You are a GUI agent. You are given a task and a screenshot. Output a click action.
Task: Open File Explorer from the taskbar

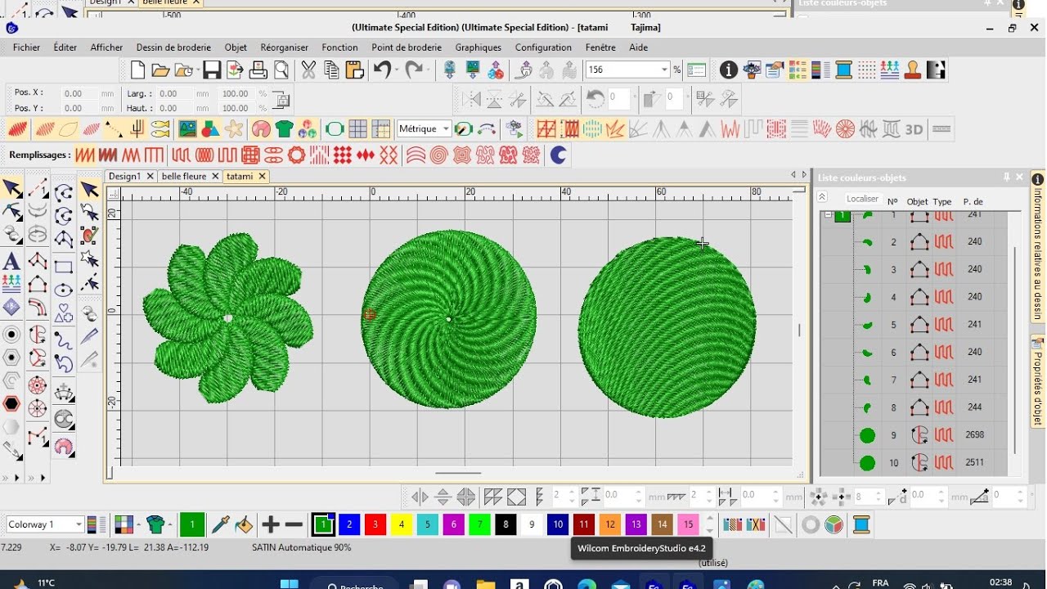click(486, 584)
